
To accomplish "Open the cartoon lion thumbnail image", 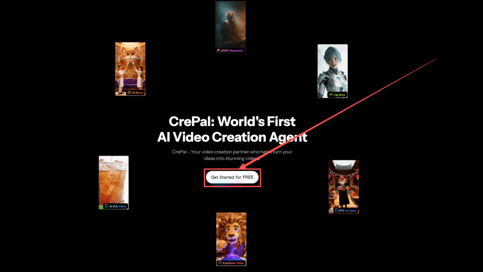I will point(231,235).
